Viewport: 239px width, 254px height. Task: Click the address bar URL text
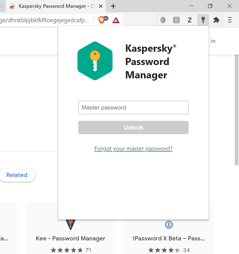coord(45,20)
